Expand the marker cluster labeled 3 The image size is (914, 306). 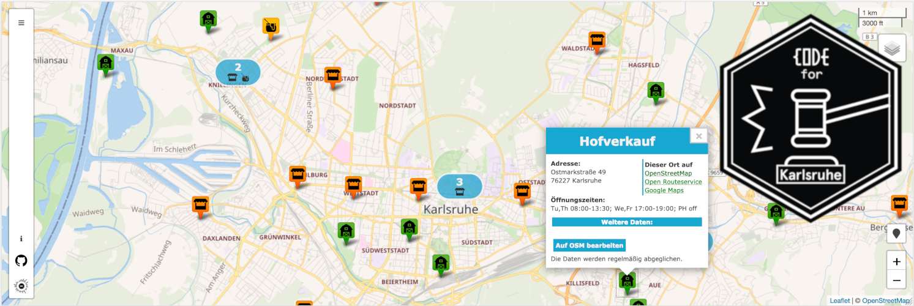460,186
